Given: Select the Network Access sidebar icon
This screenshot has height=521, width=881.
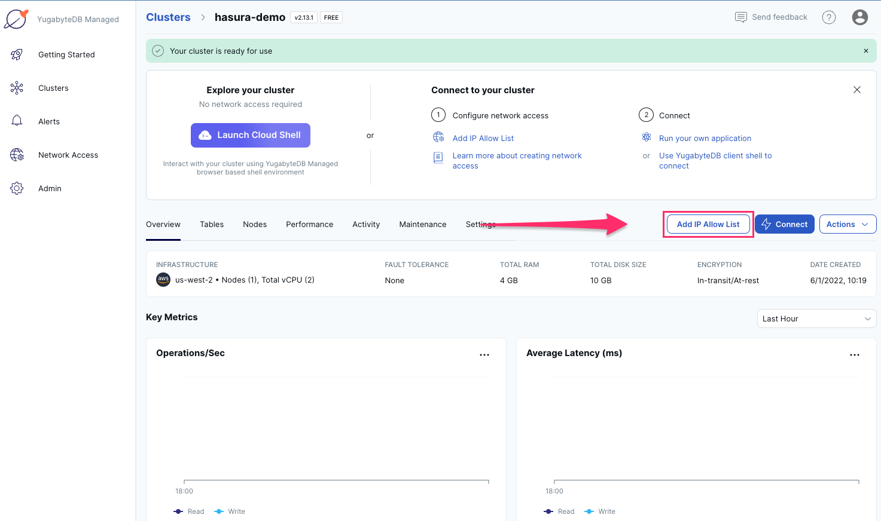Looking at the screenshot, I should (17, 155).
